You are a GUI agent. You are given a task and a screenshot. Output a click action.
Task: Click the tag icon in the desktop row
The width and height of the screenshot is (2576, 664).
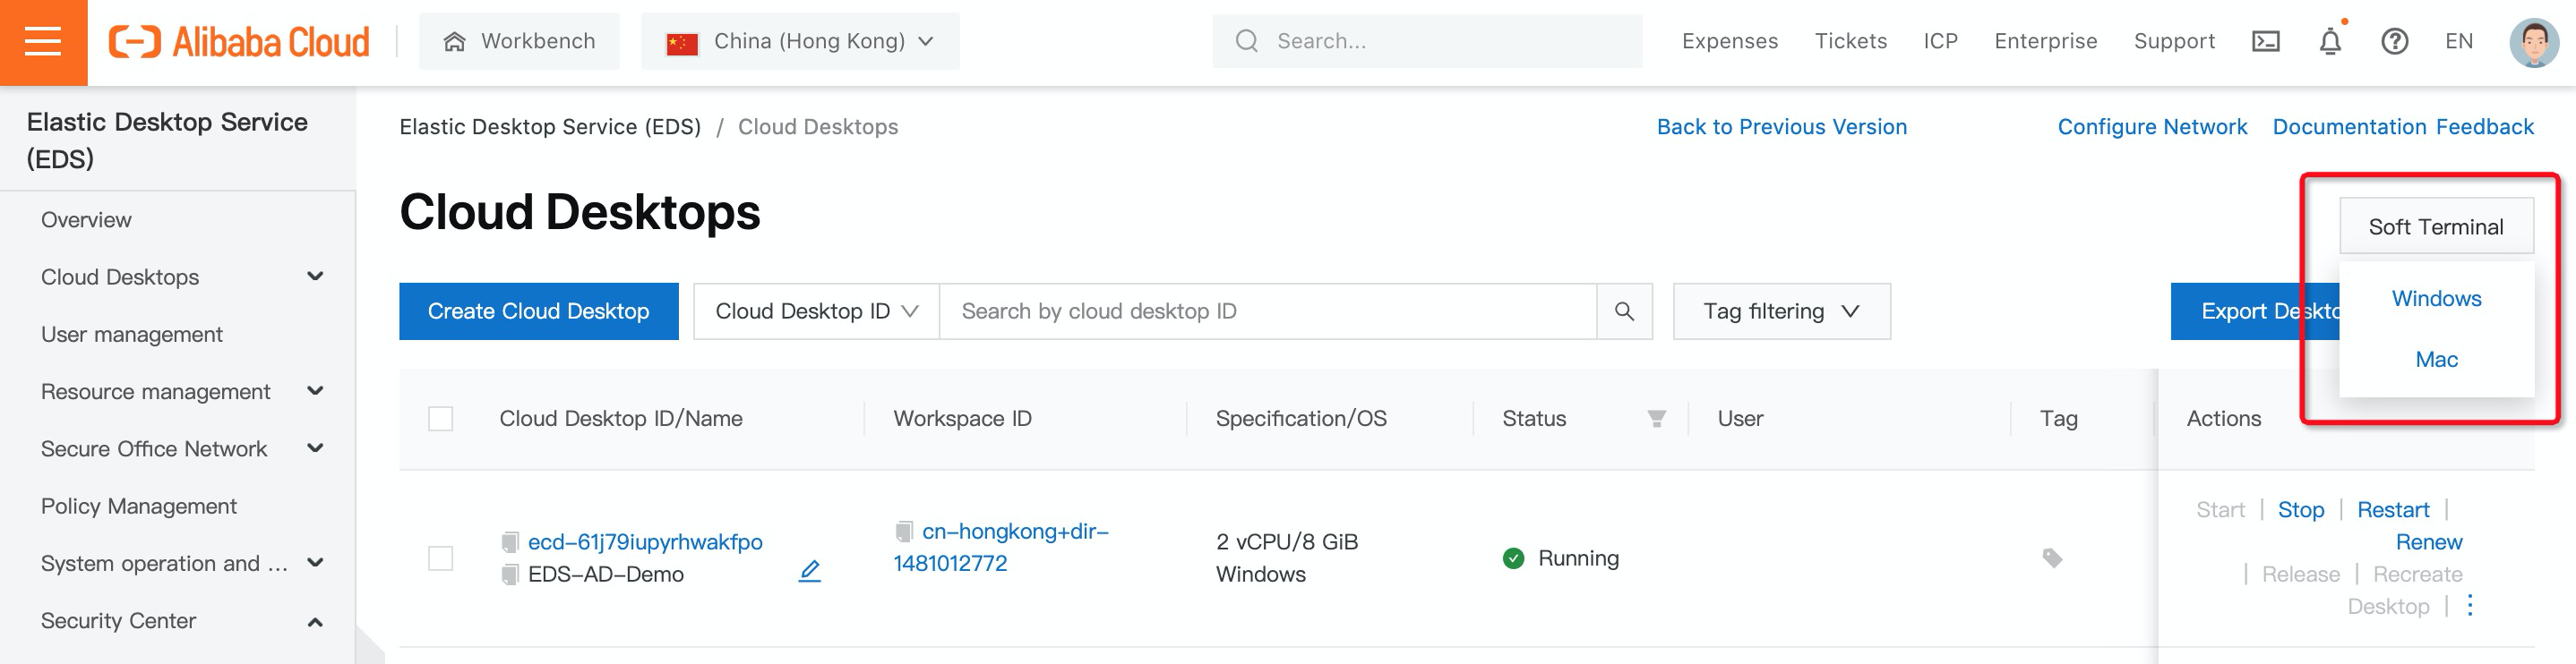click(2052, 558)
